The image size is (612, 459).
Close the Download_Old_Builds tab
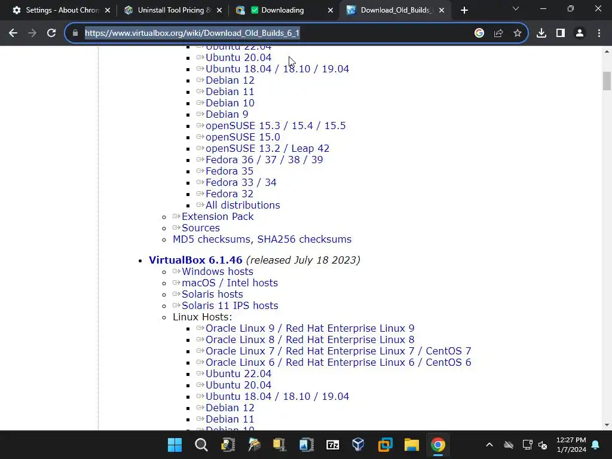(x=442, y=11)
